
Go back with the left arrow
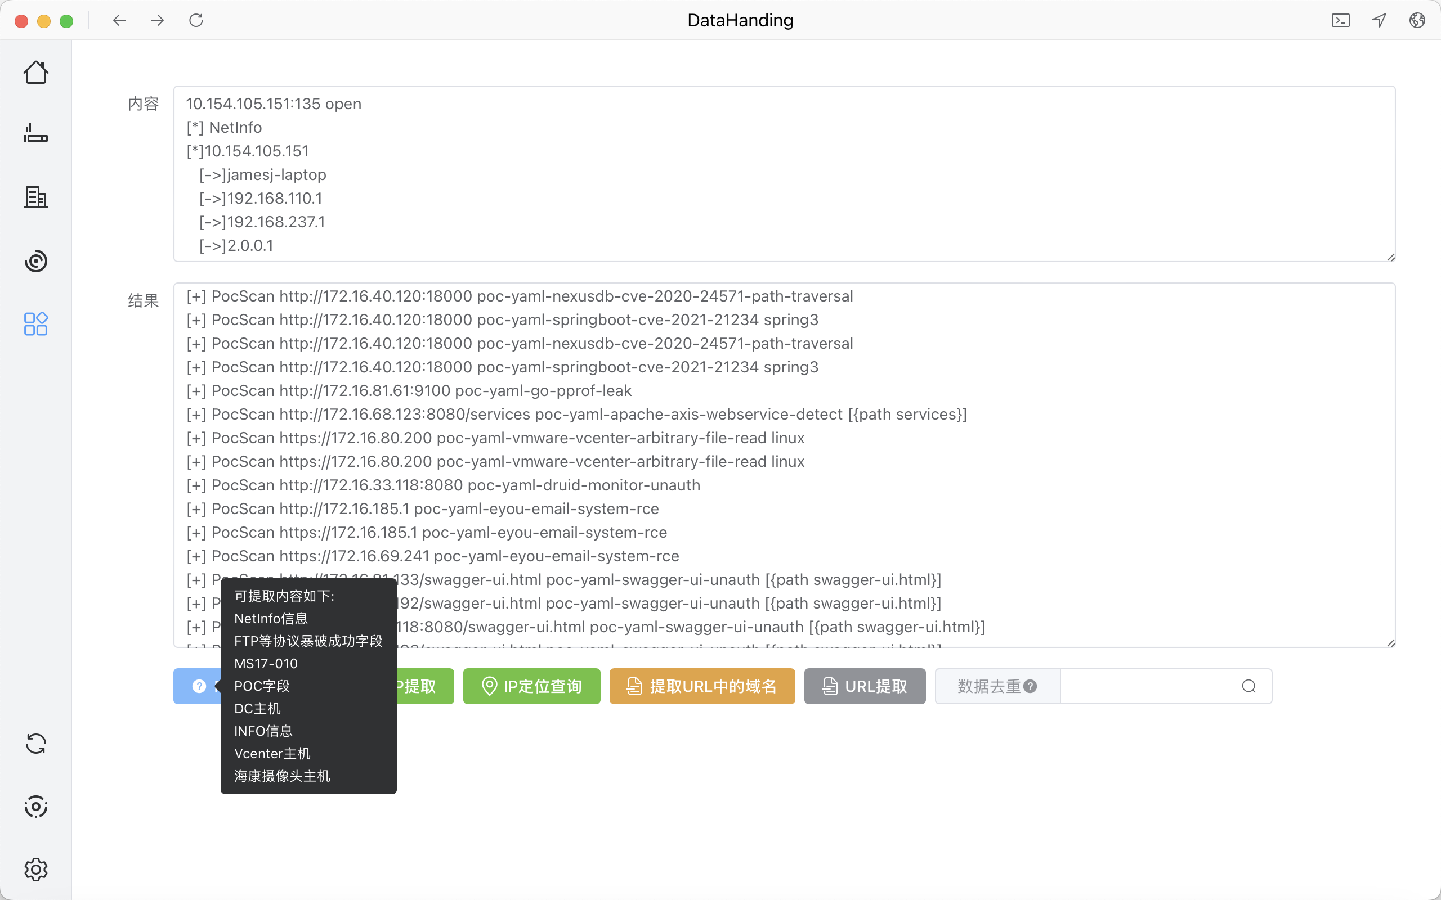coord(119,21)
